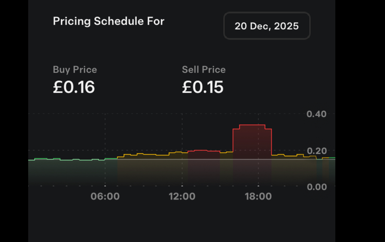Click the 0.20 price axis label
The height and width of the screenshot is (242, 385).
(x=316, y=151)
